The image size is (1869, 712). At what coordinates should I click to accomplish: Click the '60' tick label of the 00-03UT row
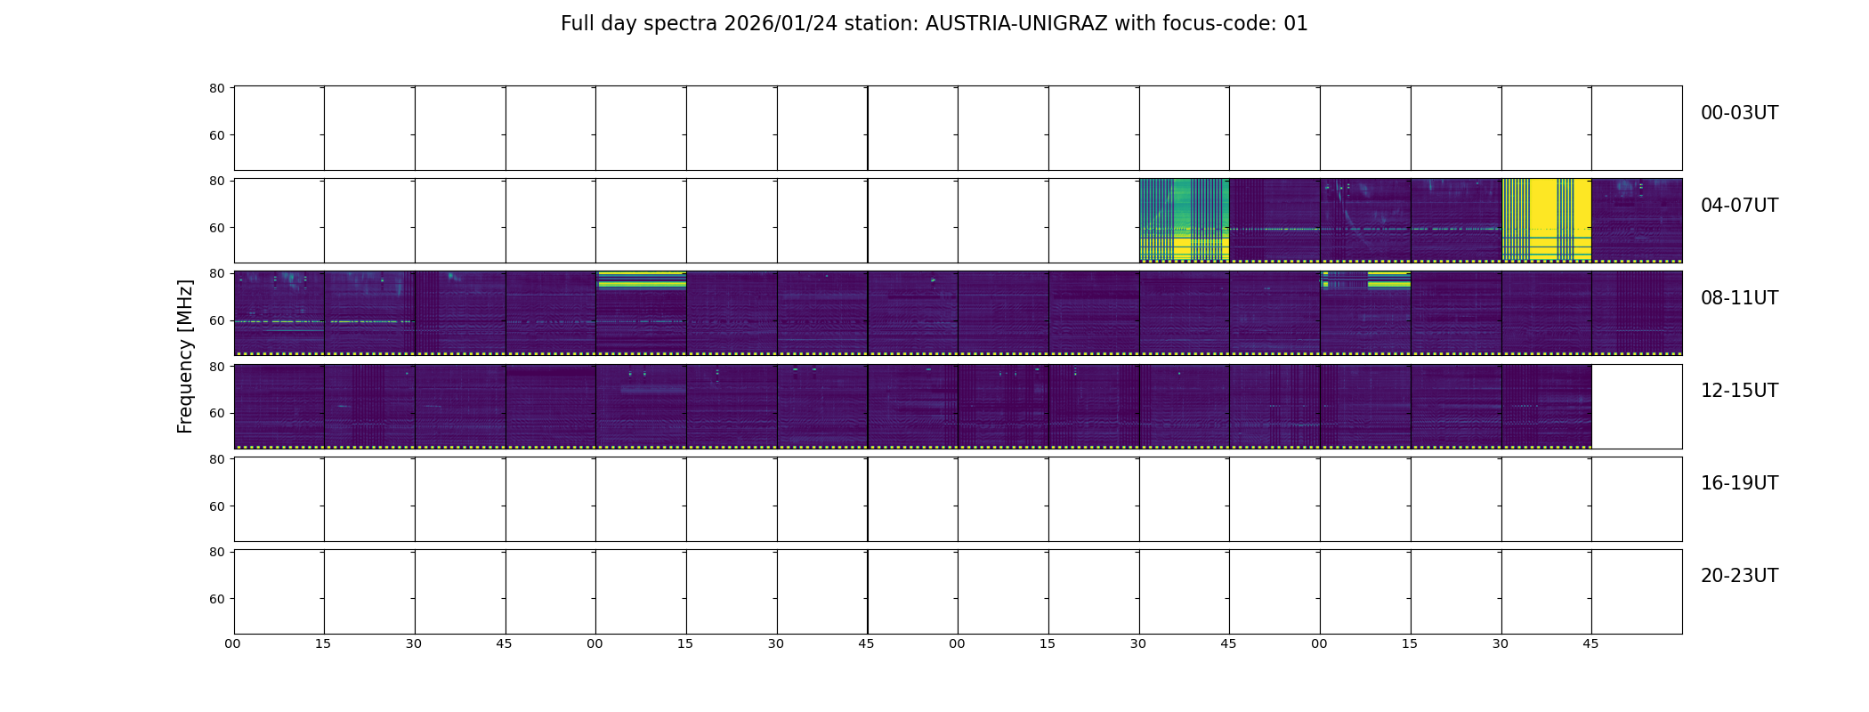click(216, 135)
